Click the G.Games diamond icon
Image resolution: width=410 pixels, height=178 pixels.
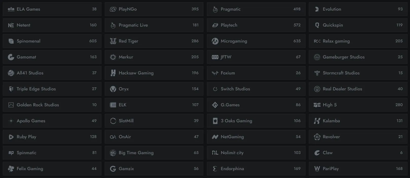(215, 105)
